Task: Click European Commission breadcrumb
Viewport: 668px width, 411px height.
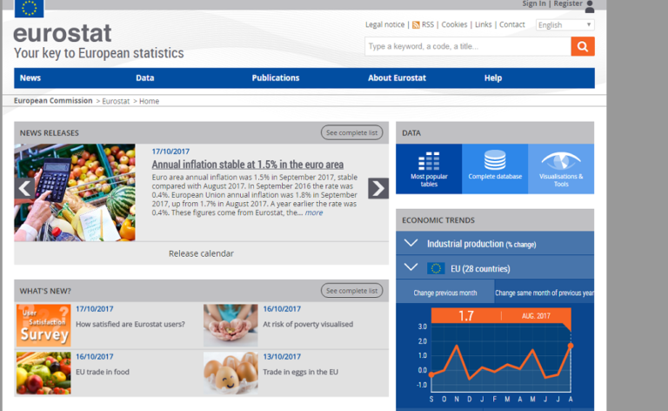Action: pos(53,101)
